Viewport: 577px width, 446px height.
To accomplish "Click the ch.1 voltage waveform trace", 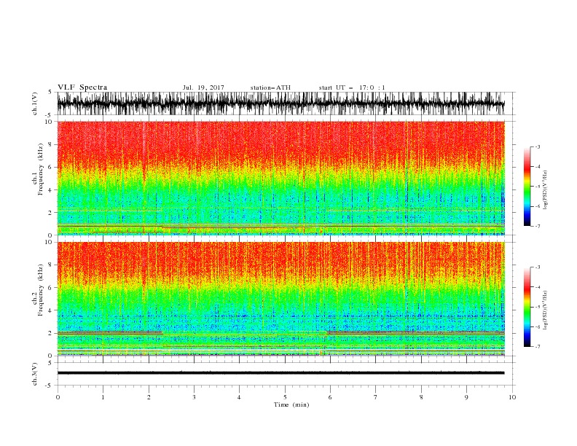I will [280, 103].
